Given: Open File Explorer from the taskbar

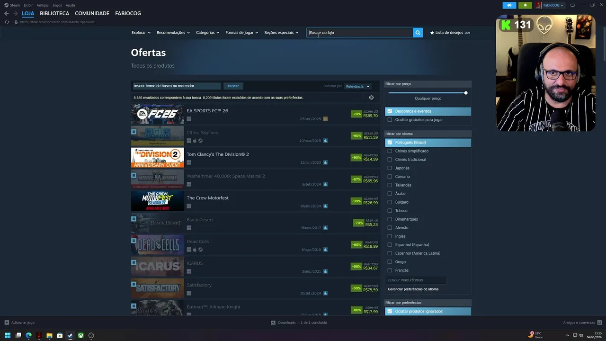Looking at the screenshot, I should (49, 335).
